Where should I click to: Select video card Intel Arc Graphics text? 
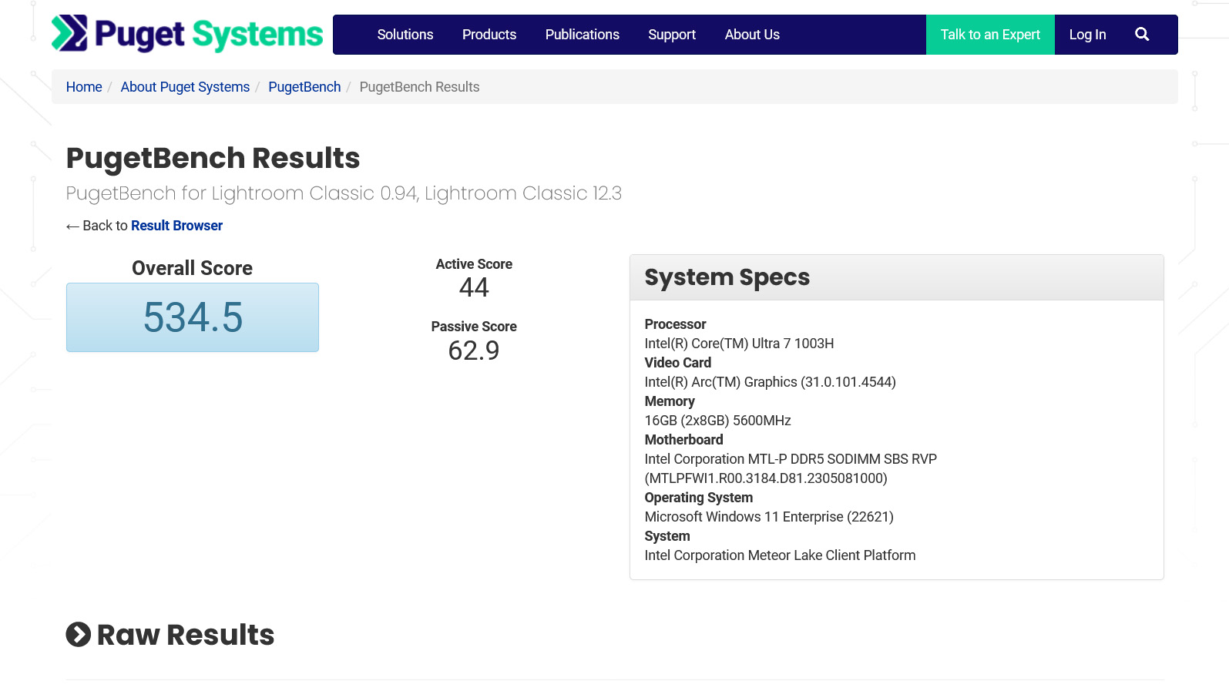(x=770, y=382)
